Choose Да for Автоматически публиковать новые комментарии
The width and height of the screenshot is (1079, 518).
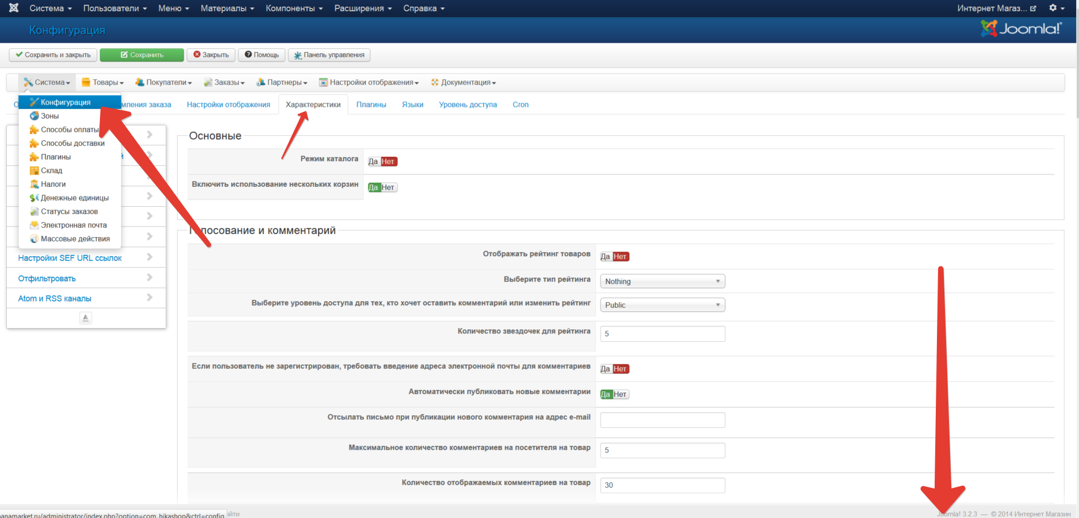tap(606, 394)
